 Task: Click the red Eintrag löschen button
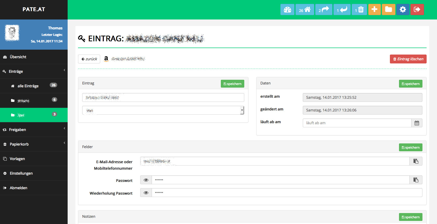click(x=408, y=59)
